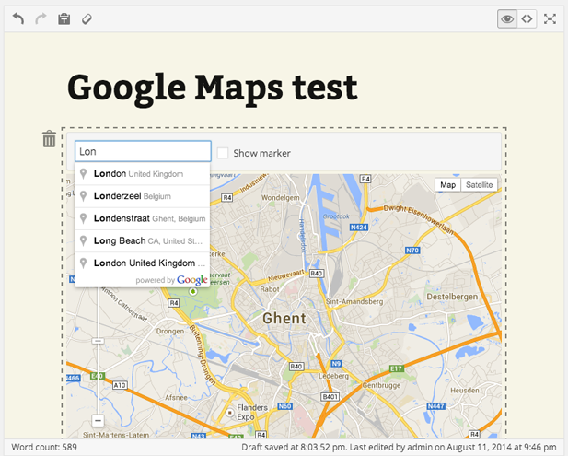Screen dimensions: 568x456
Task: Click the Sint-Amandsberg map label
Action: [x=354, y=301]
